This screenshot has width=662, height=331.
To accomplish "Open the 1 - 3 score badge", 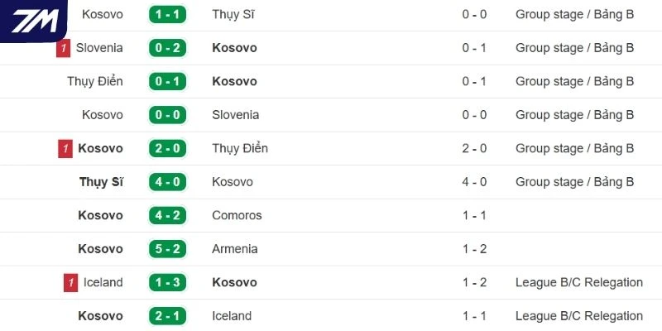I will click(170, 283).
